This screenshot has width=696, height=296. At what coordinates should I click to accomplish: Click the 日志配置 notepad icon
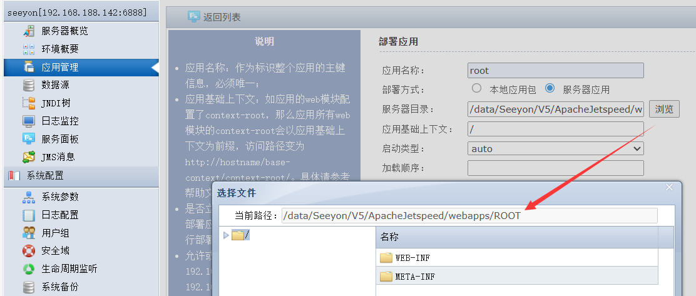coord(29,215)
